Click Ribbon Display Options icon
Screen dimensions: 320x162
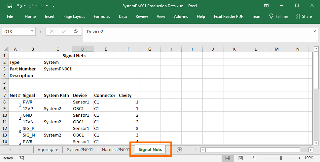266,6
